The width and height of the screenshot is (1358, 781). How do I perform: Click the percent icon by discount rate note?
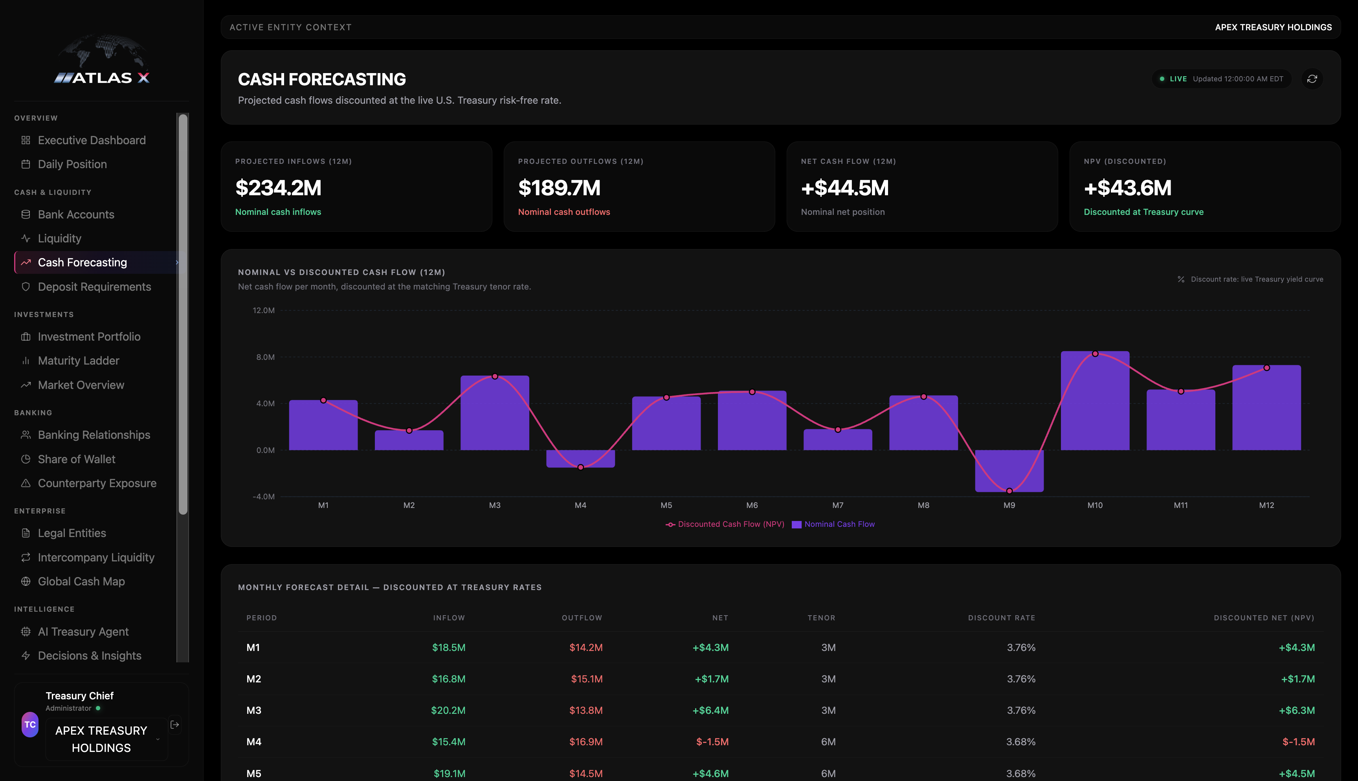pos(1181,279)
